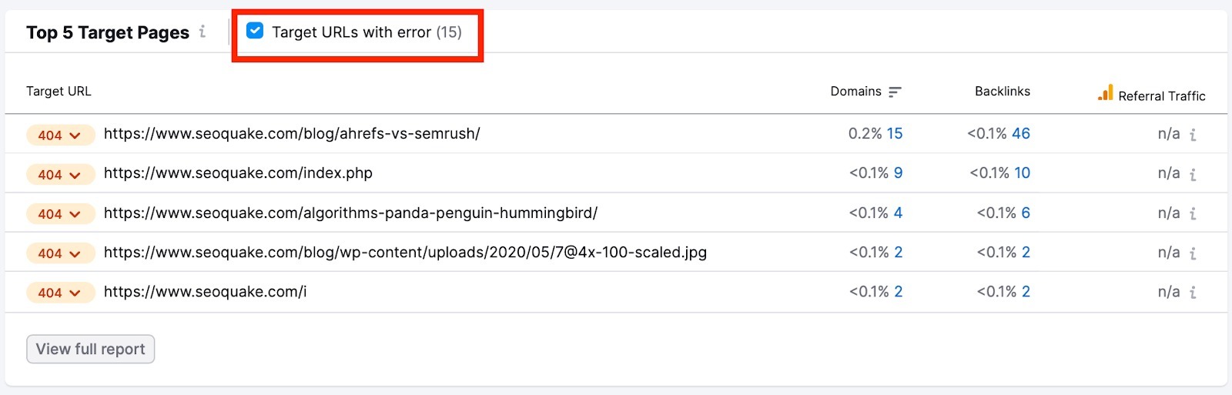Click info icon in algorithms-panda-penguin-hummingbird row

pos(1193,214)
